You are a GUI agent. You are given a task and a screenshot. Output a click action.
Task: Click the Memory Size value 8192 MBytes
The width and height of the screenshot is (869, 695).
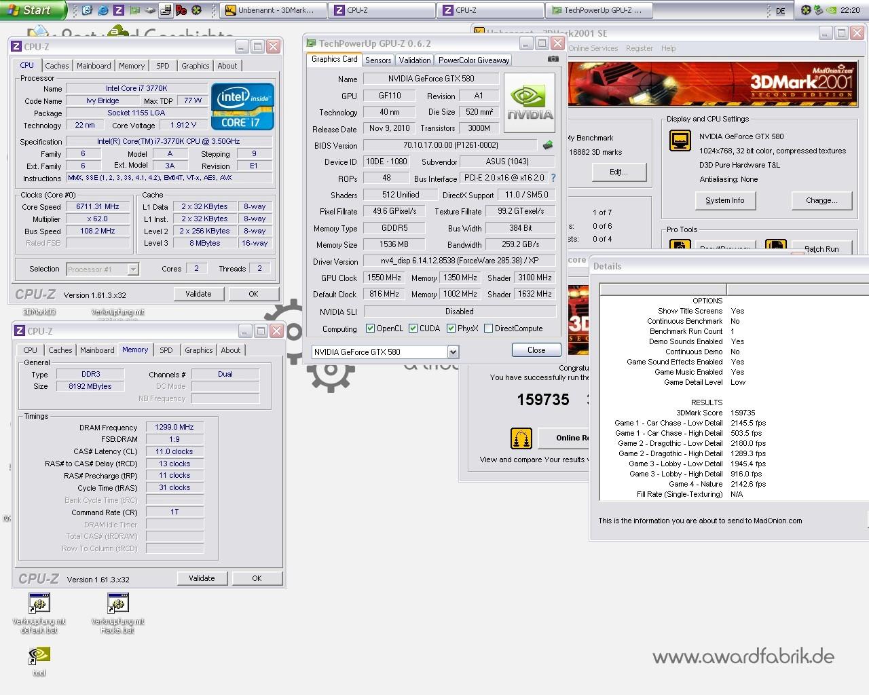(x=90, y=386)
